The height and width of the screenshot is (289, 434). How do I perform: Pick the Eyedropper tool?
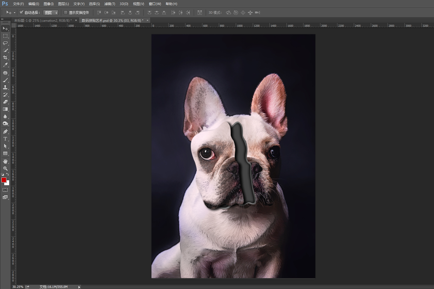pos(5,65)
